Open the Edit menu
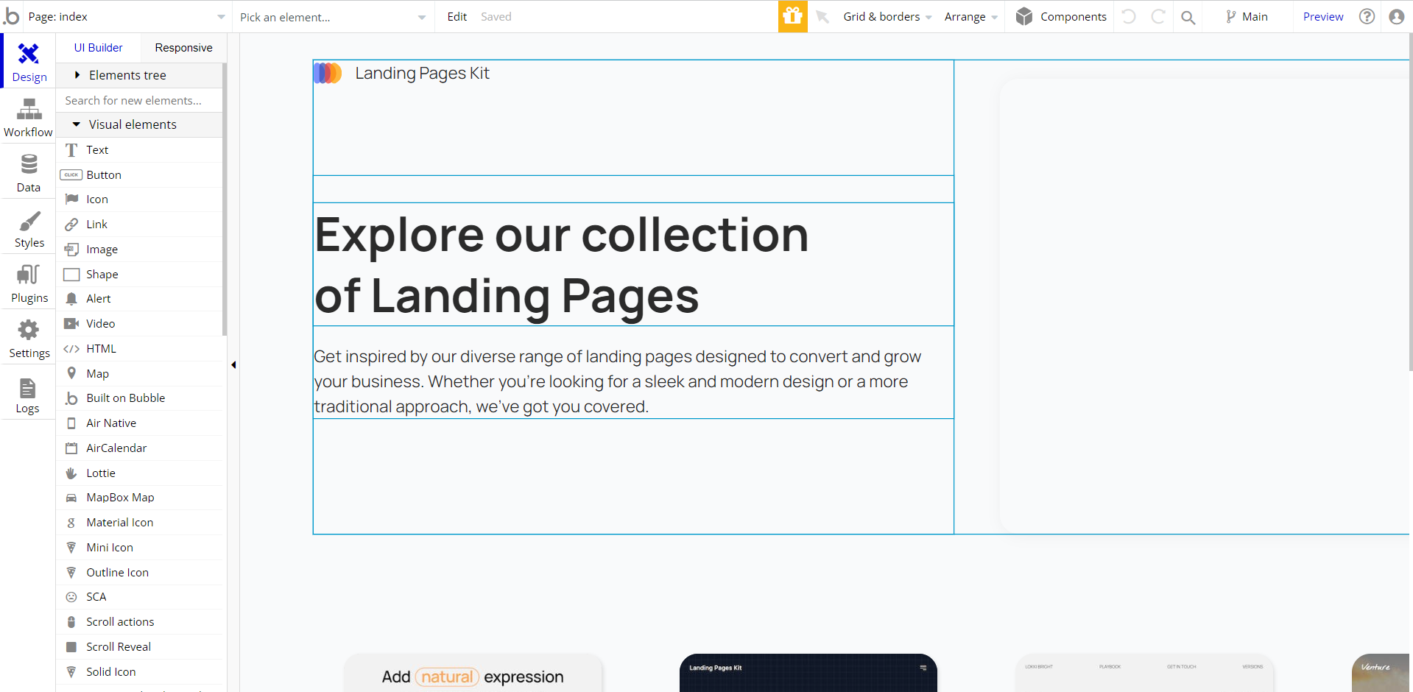The height and width of the screenshot is (692, 1413). tap(457, 16)
